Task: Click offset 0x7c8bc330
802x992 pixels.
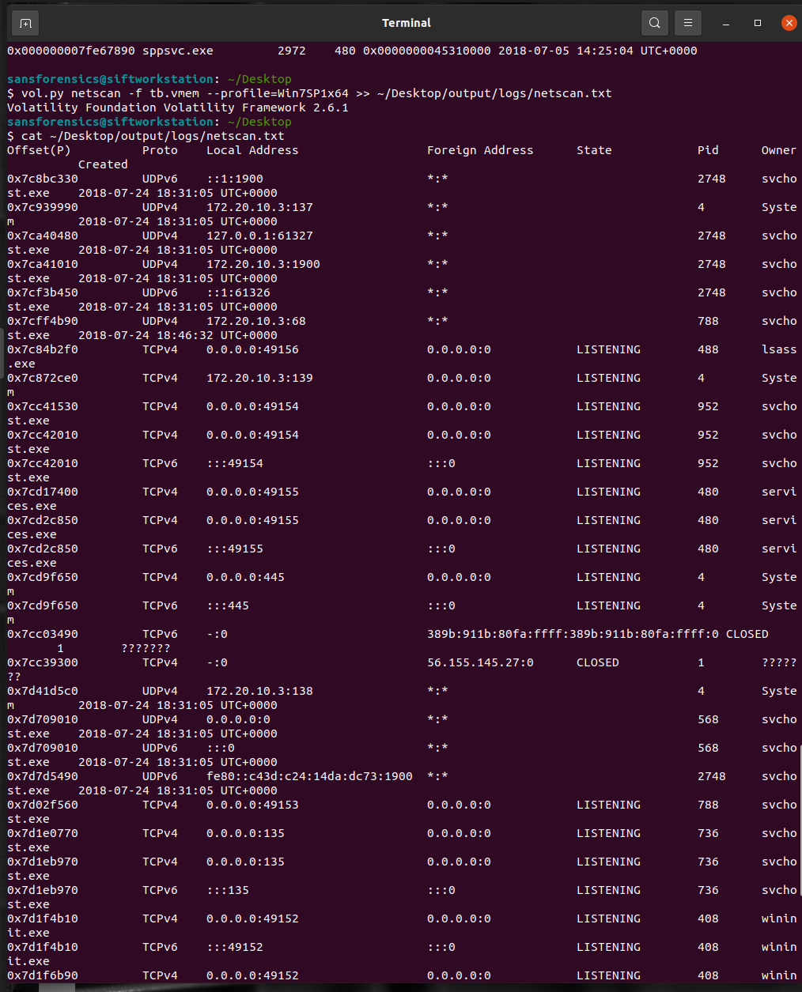Action: tap(43, 179)
